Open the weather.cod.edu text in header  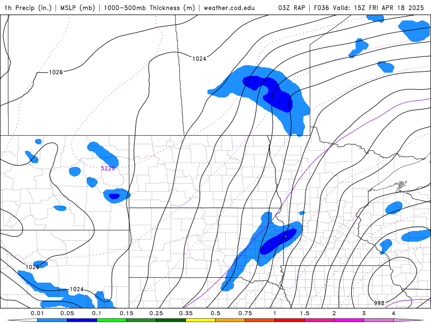(x=229, y=8)
